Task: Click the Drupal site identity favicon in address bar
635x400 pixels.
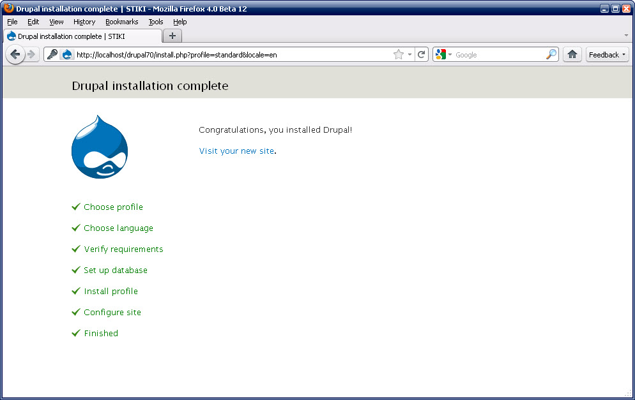Action: [x=67, y=55]
